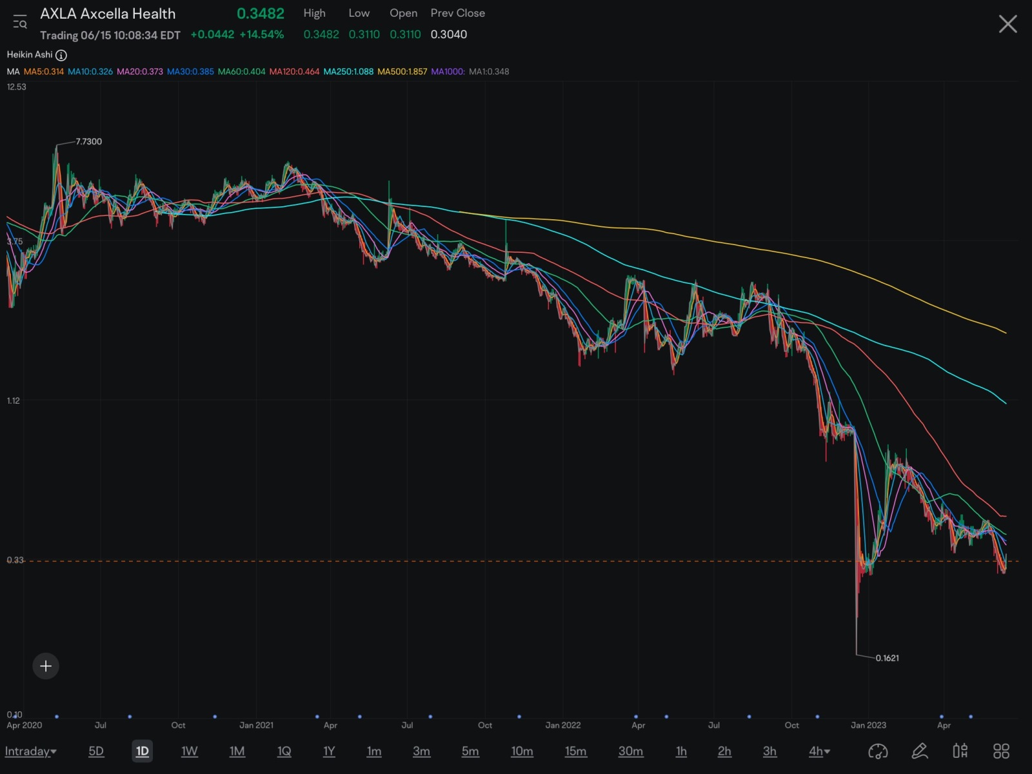Select 5m interval
1032x774 pixels.
coord(470,751)
